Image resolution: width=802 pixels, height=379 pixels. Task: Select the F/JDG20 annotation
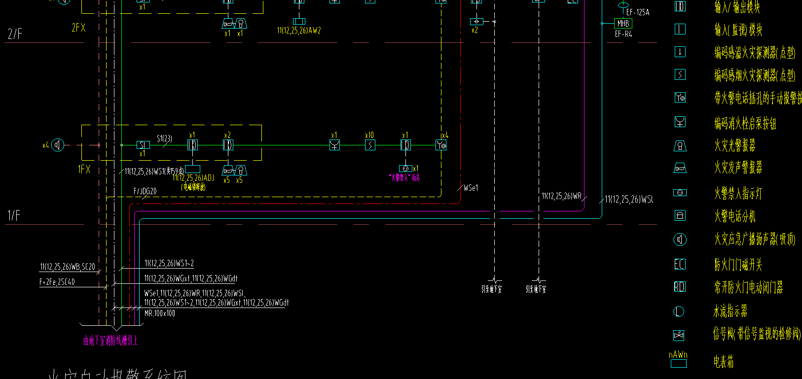(x=145, y=191)
